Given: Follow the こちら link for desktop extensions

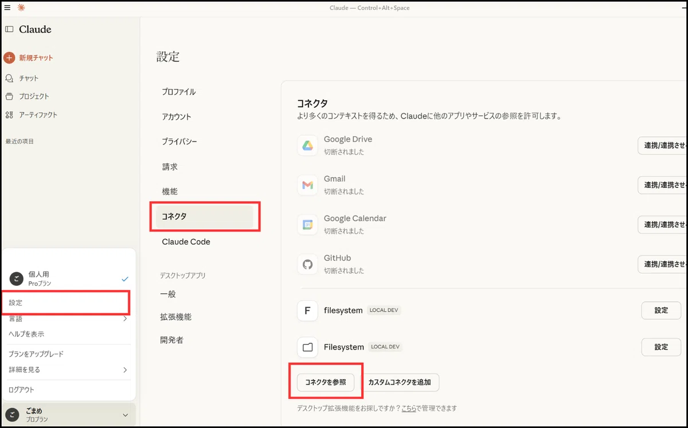Looking at the screenshot, I should (409, 409).
